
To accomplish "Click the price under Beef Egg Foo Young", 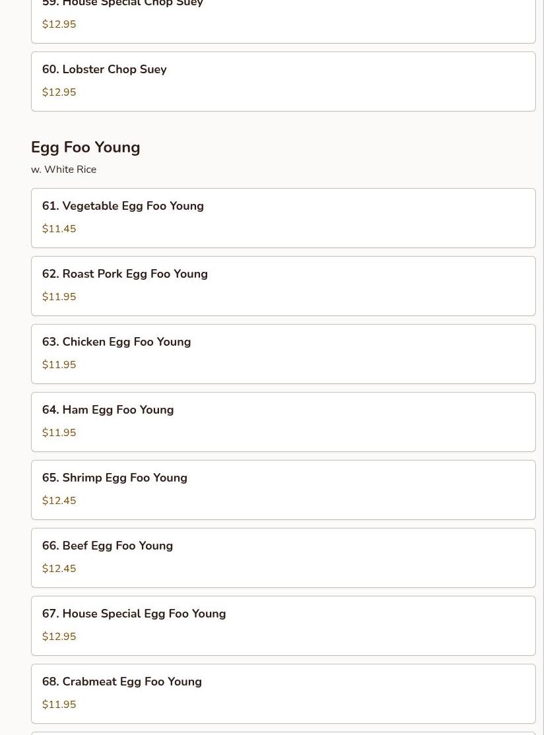I will [x=59, y=569].
